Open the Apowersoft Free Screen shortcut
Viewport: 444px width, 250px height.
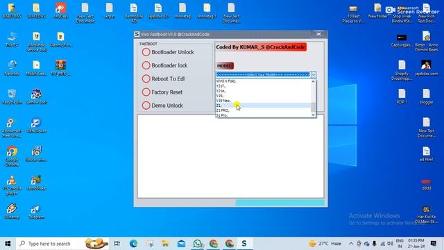[x=12, y=128]
